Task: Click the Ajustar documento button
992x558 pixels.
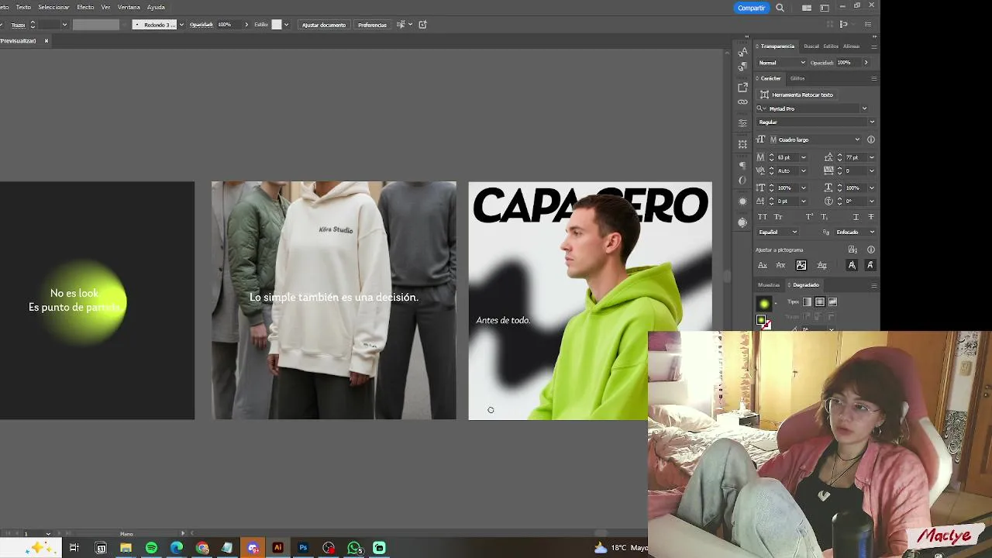Action: [324, 25]
